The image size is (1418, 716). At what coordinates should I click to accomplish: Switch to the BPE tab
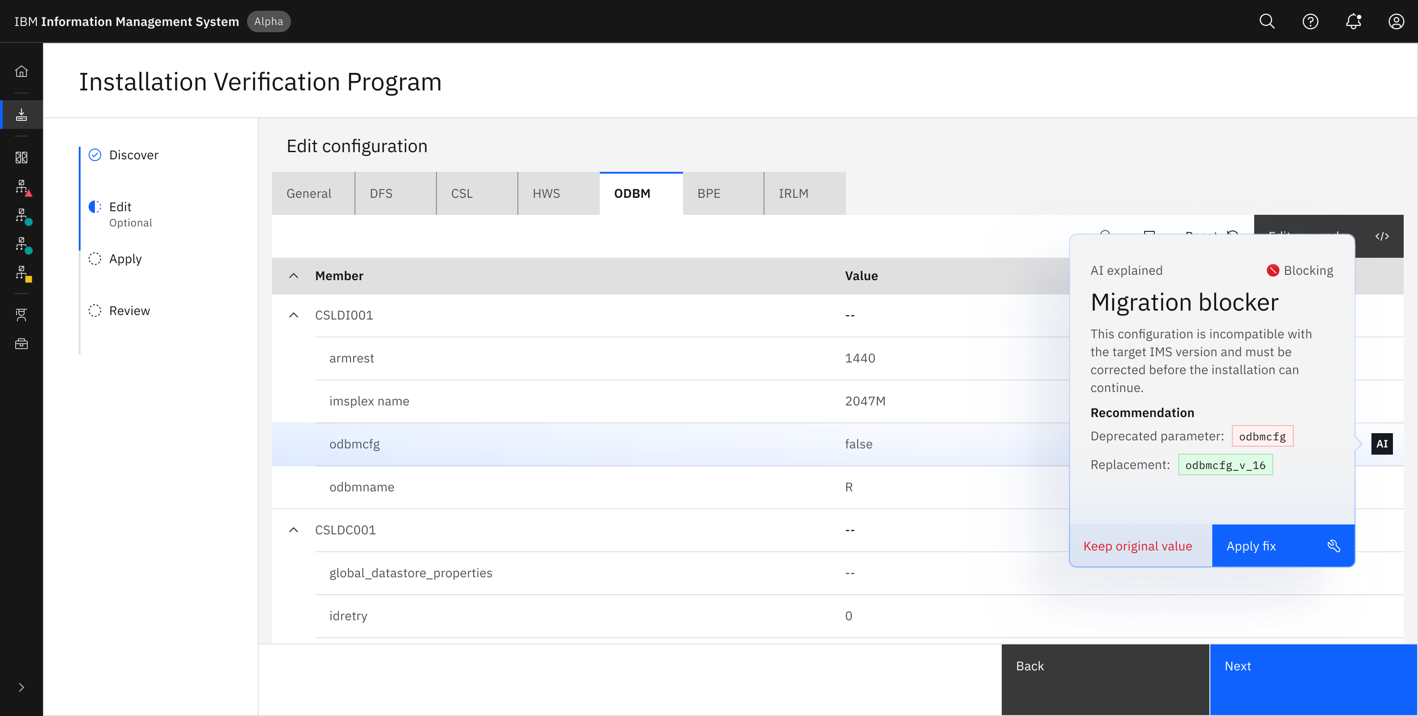(723, 194)
